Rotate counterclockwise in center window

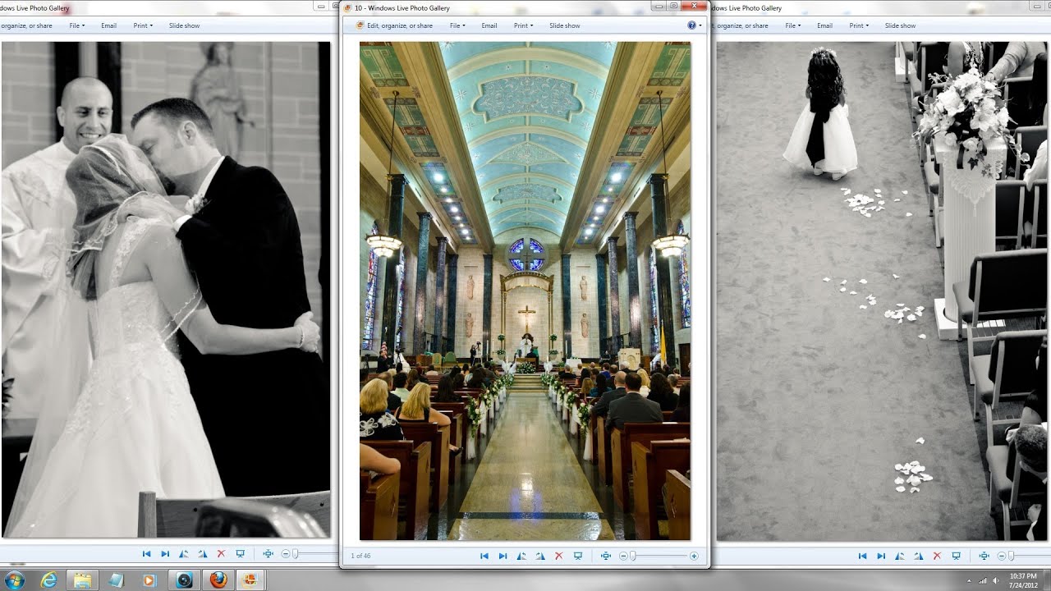point(521,556)
